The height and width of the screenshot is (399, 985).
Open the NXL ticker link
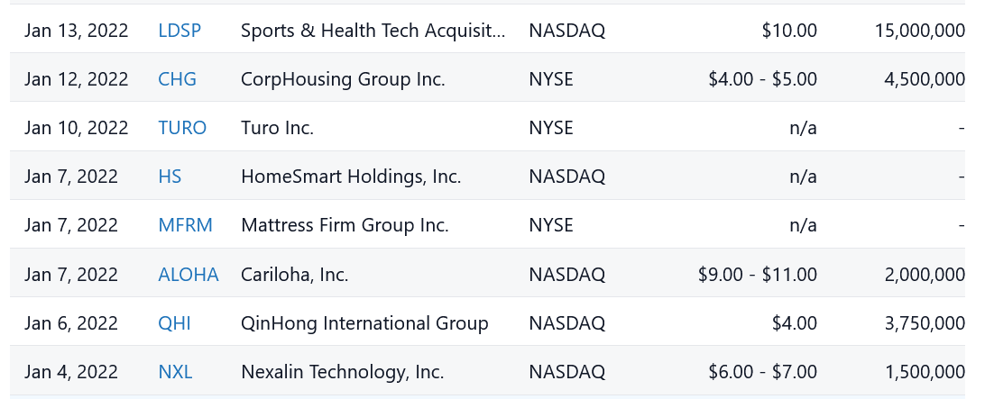175,372
